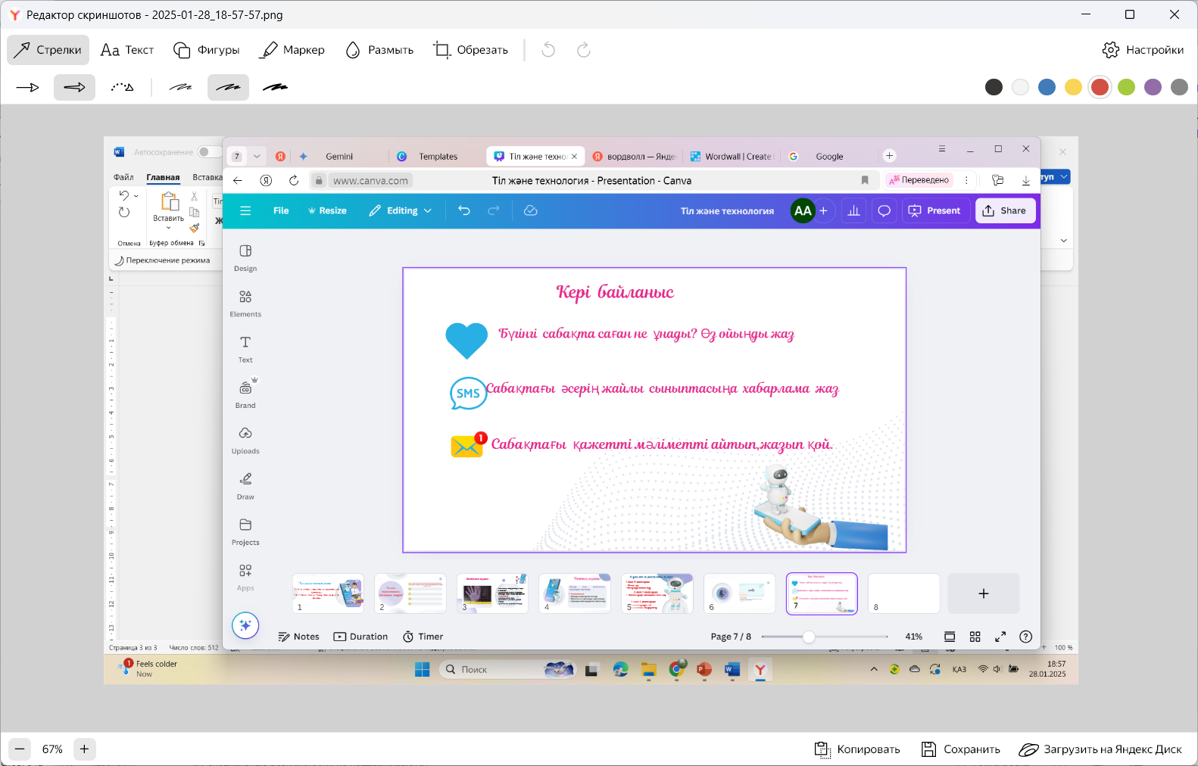The width and height of the screenshot is (1198, 766).
Task: Pick the Размыть blur tool
Action: (379, 50)
